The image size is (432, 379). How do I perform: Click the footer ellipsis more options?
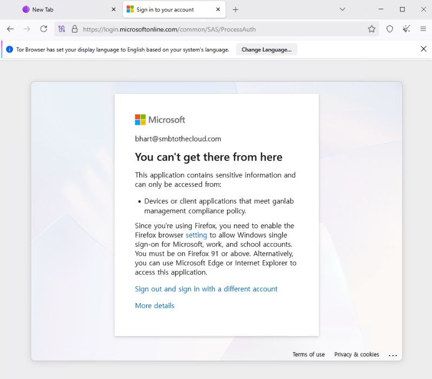tap(392, 355)
